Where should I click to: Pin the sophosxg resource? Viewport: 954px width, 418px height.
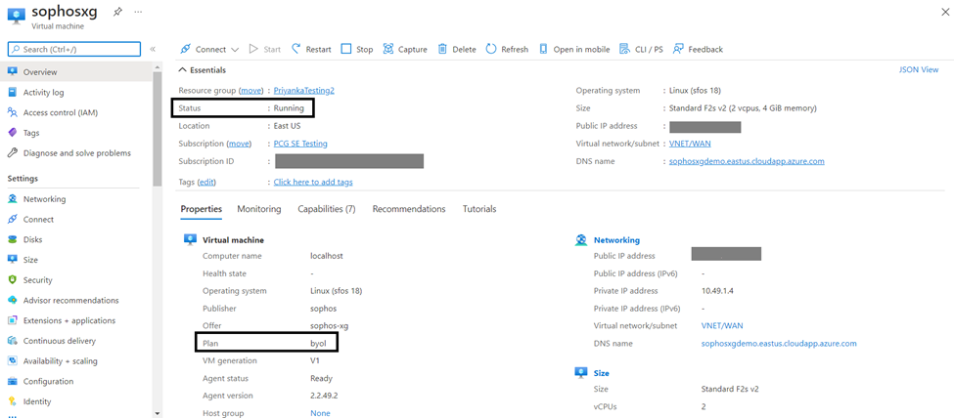click(117, 12)
